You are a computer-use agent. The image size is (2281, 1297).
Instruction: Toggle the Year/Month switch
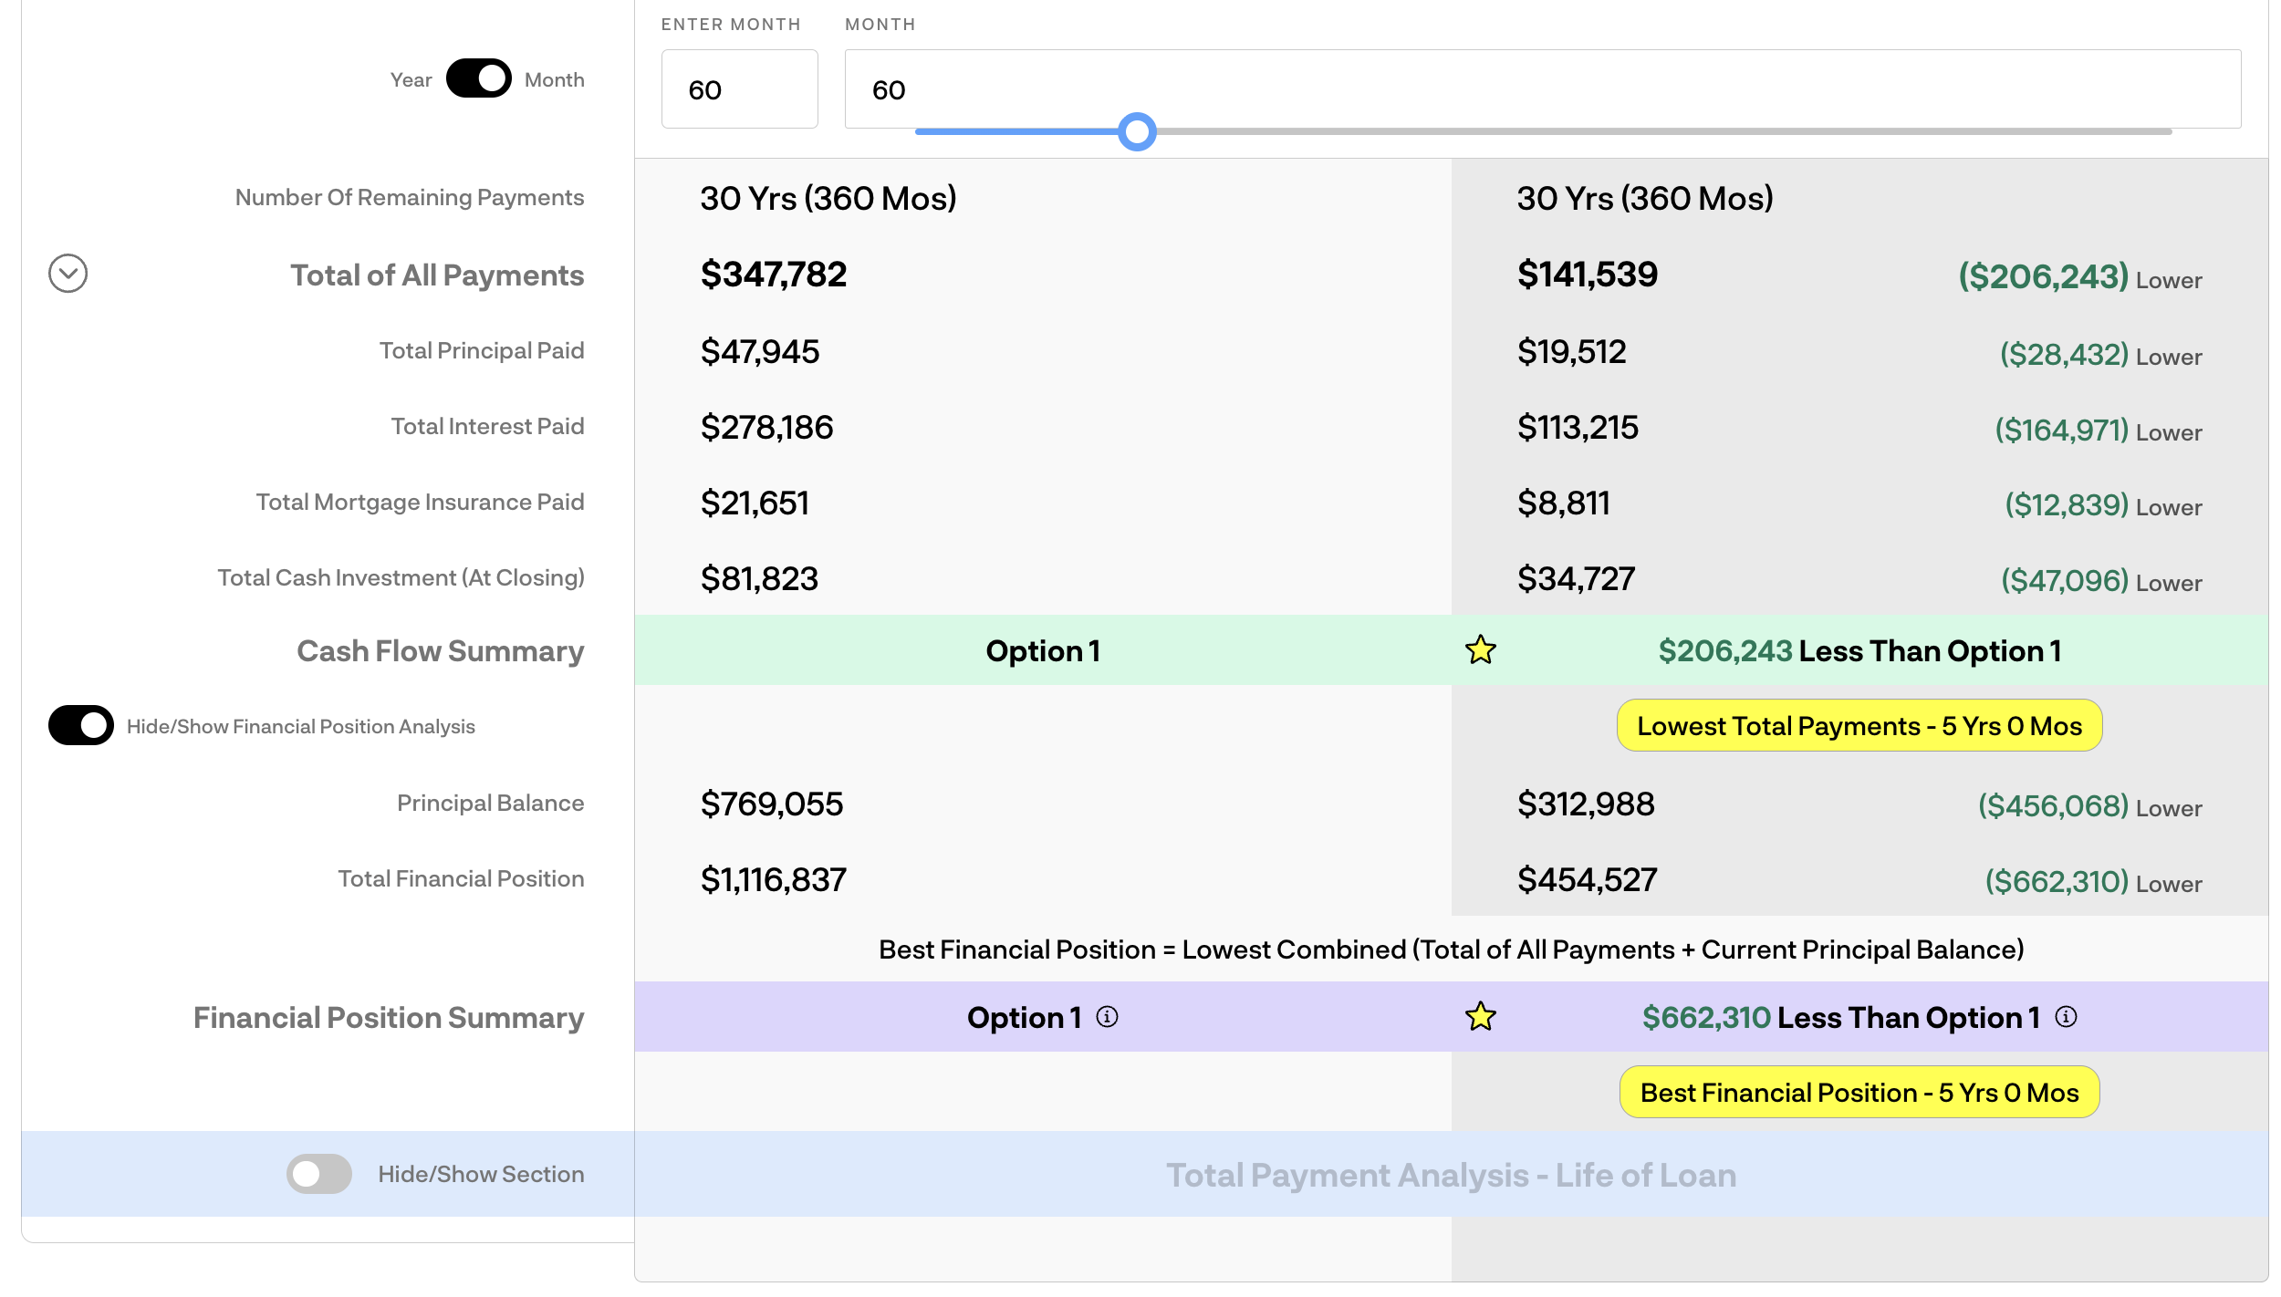coord(478,78)
